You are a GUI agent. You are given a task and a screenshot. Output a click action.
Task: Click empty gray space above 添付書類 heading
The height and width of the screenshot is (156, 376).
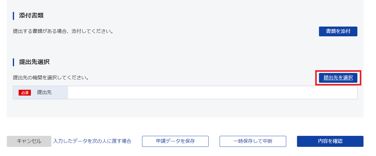coord(185,5)
